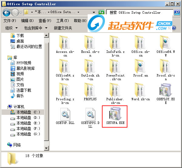Open the Office.zh-cn folder
The height and width of the screenshot is (168, 182).
140,46
